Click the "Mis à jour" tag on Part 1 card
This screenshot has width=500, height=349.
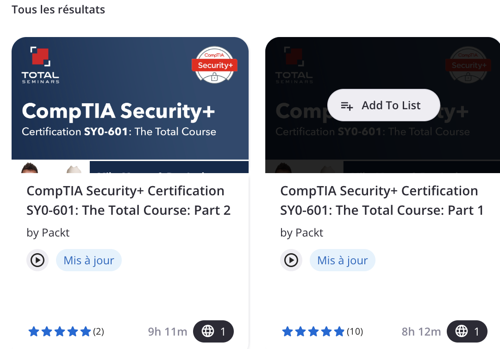[343, 261]
